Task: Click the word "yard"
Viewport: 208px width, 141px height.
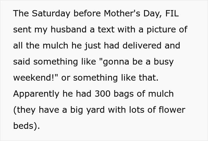Action: pyautogui.click(x=95, y=110)
